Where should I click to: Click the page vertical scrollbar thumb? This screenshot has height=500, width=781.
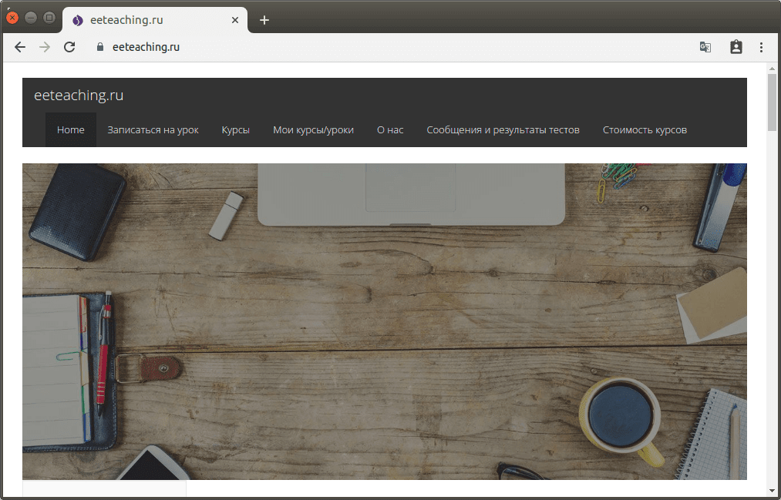click(772, 102)
